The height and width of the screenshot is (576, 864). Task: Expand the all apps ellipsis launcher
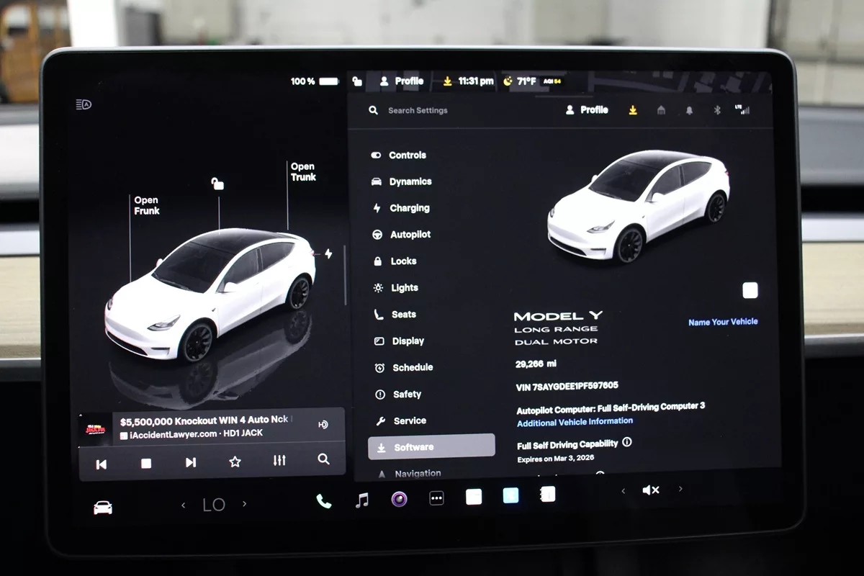(436, 498)
